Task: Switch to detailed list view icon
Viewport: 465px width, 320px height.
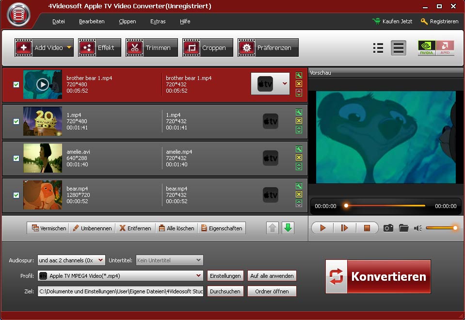Action: point(378,48)
